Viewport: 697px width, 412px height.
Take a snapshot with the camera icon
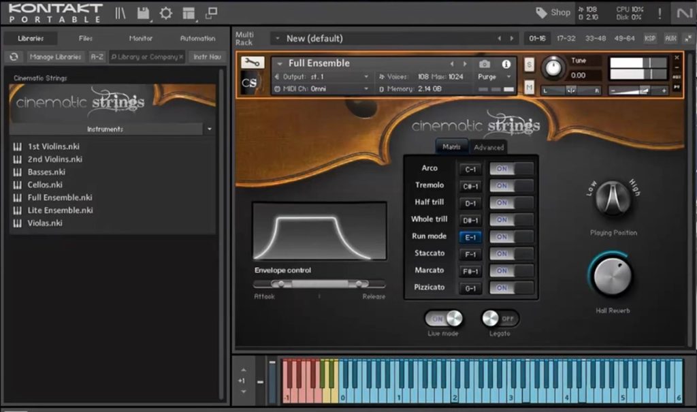click(485, 64)
